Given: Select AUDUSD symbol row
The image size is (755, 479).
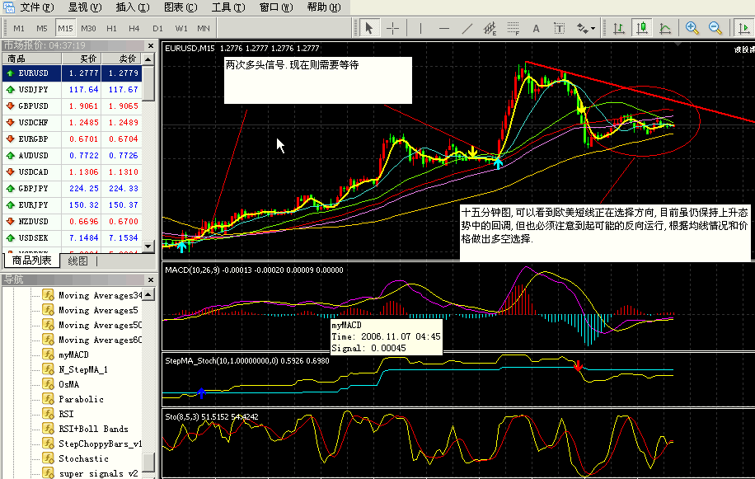Looking at the screenshot, I should click(73, 156).
